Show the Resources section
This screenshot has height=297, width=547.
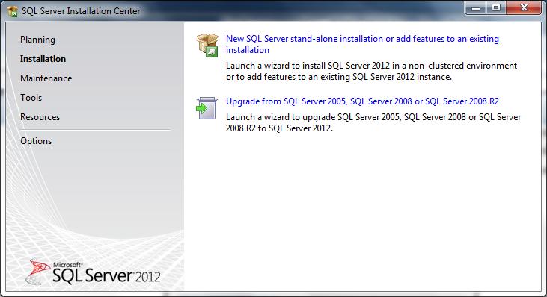click(40, 117)
